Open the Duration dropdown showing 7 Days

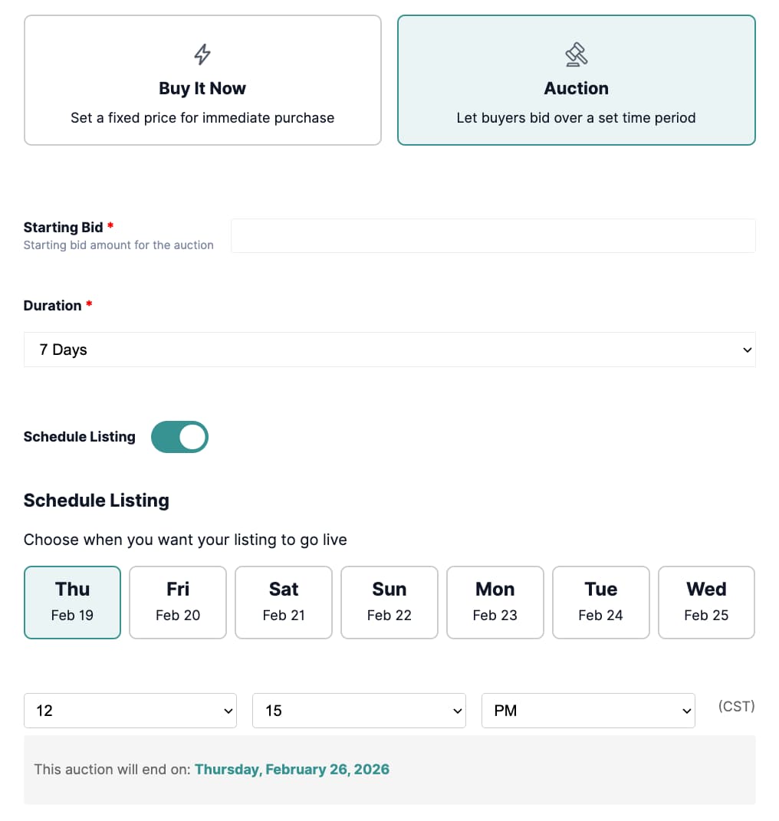(x=389, y=349)
